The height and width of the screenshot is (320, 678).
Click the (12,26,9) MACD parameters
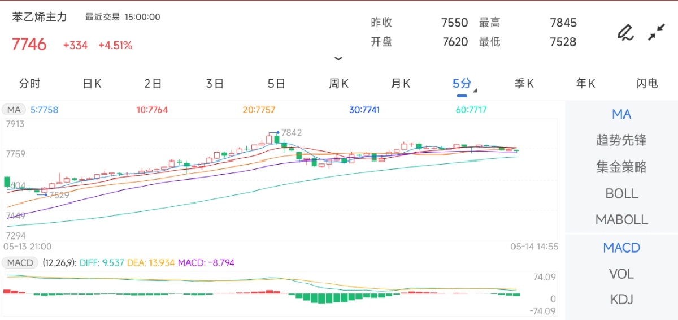[59, 263]
